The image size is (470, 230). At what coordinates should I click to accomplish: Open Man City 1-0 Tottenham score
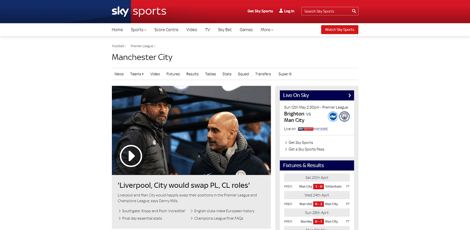(318, 186)
